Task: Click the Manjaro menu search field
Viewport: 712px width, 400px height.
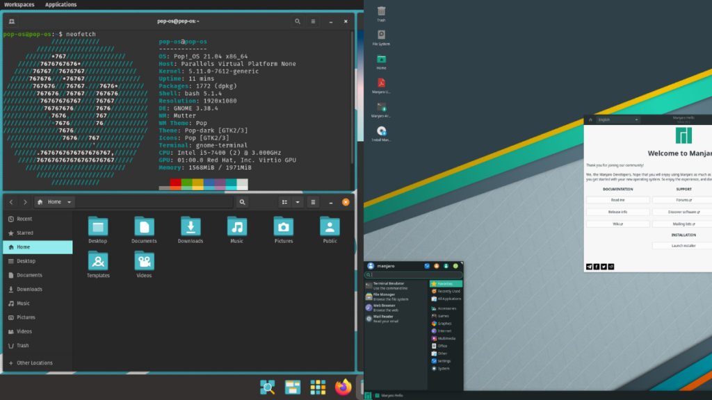Action: tap(414, 275)
